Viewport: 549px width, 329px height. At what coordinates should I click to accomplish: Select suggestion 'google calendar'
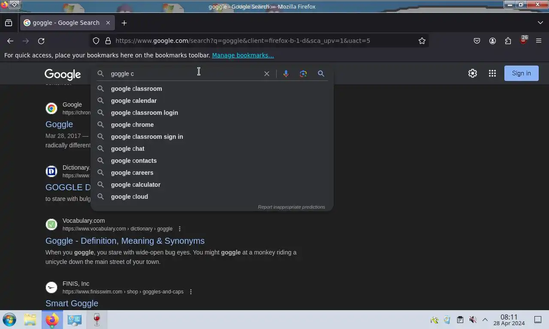[x=212, y=101]
